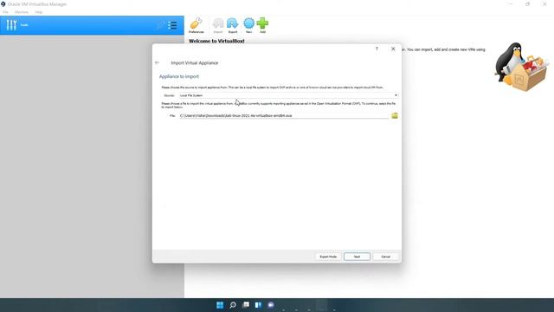Open the Chat icon on the taskbar

tap(271, 305)
